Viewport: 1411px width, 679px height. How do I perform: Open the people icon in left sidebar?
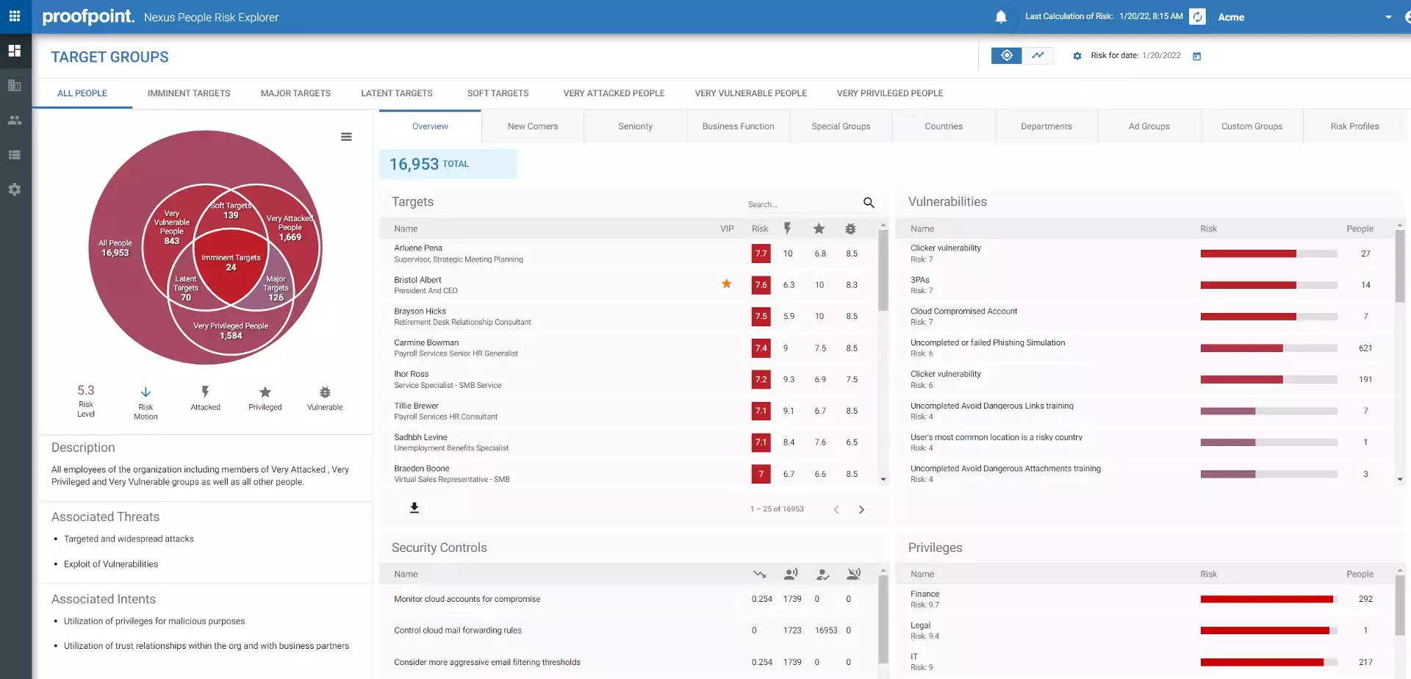pos(15,121)
